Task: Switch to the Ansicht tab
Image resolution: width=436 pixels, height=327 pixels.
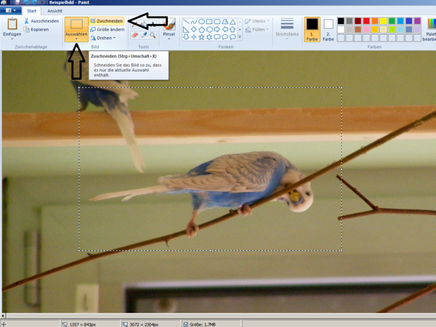Action: (54, 11)
